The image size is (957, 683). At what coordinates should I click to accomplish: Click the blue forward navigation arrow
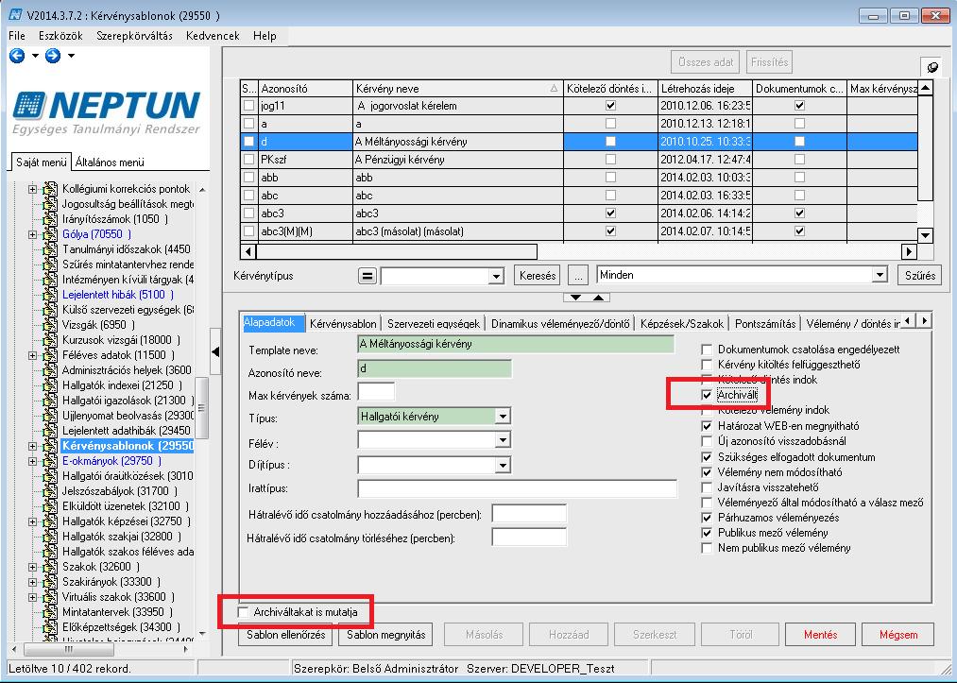tap(53, 56)
